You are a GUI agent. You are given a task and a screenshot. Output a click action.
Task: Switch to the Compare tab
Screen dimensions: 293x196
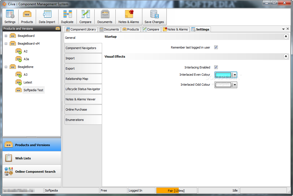click(x=151, y=29)
